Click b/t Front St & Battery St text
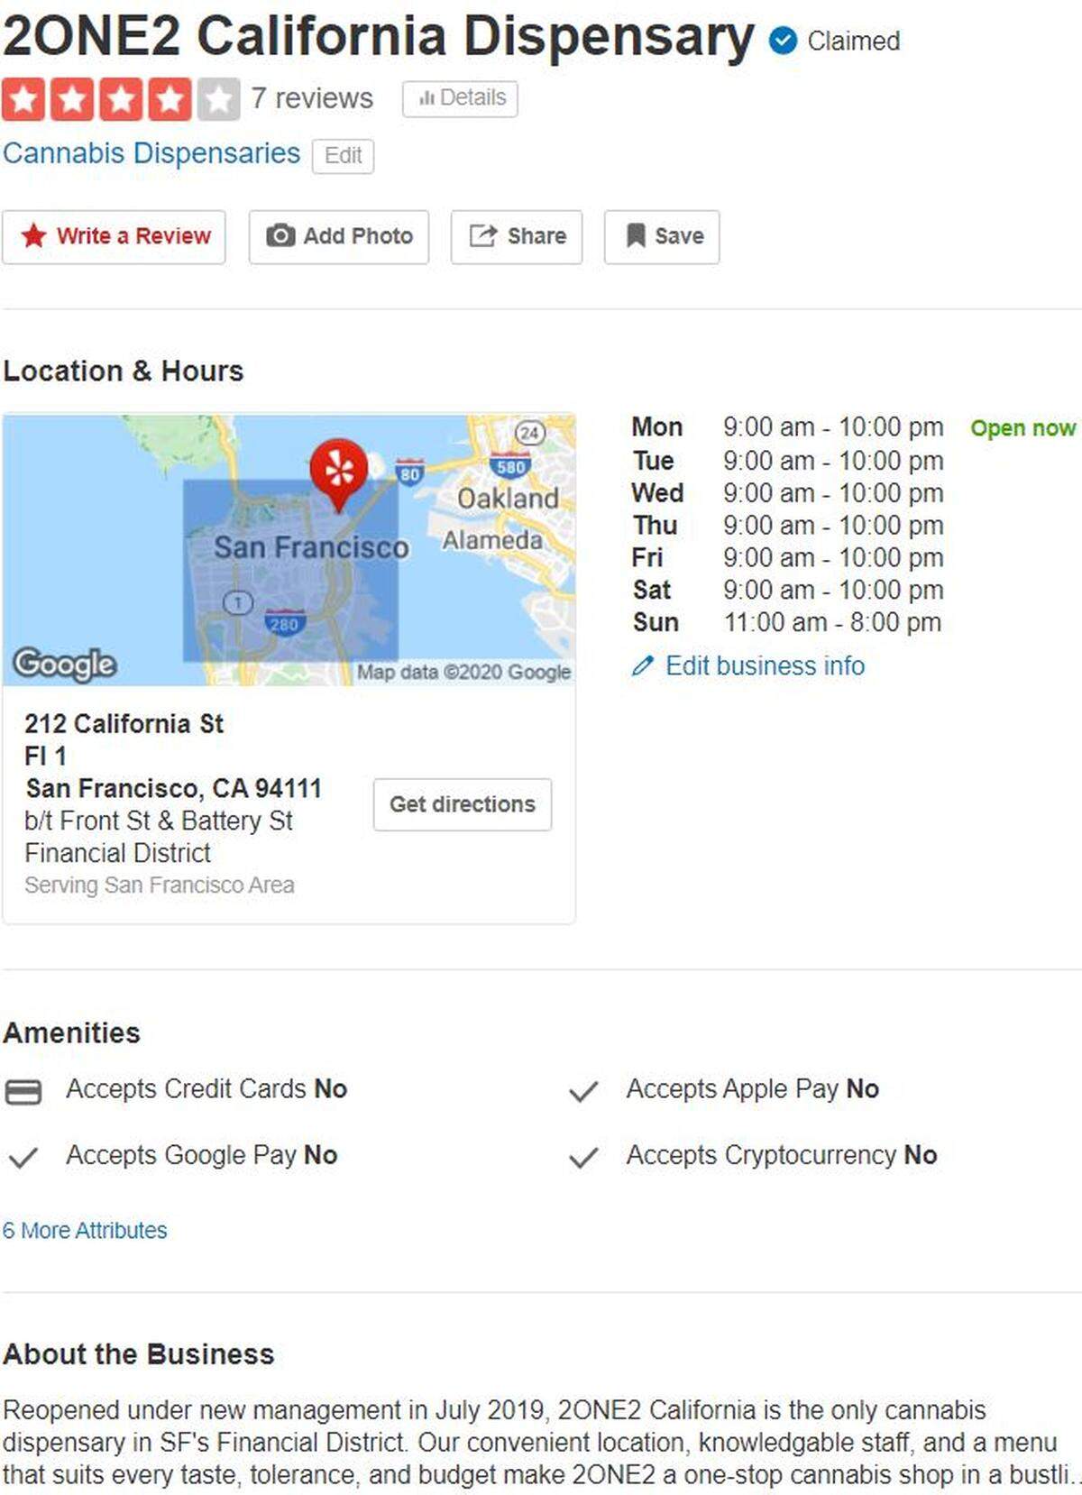1082x1495 pixels. (x=159, y=821)
